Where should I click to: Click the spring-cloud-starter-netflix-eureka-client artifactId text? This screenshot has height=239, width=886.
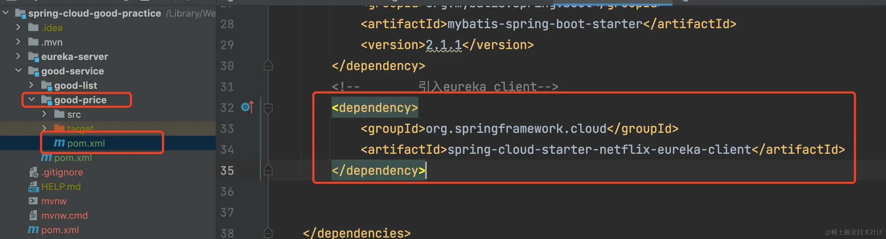pos(599,150)
